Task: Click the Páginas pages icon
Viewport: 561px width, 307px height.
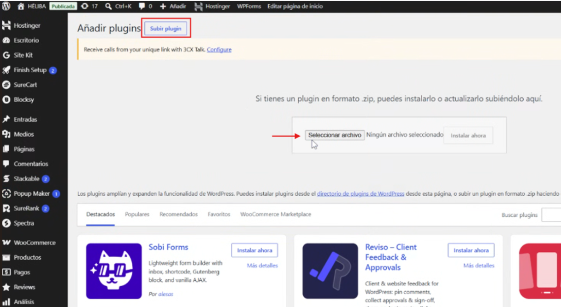Action: click(6, 149)
